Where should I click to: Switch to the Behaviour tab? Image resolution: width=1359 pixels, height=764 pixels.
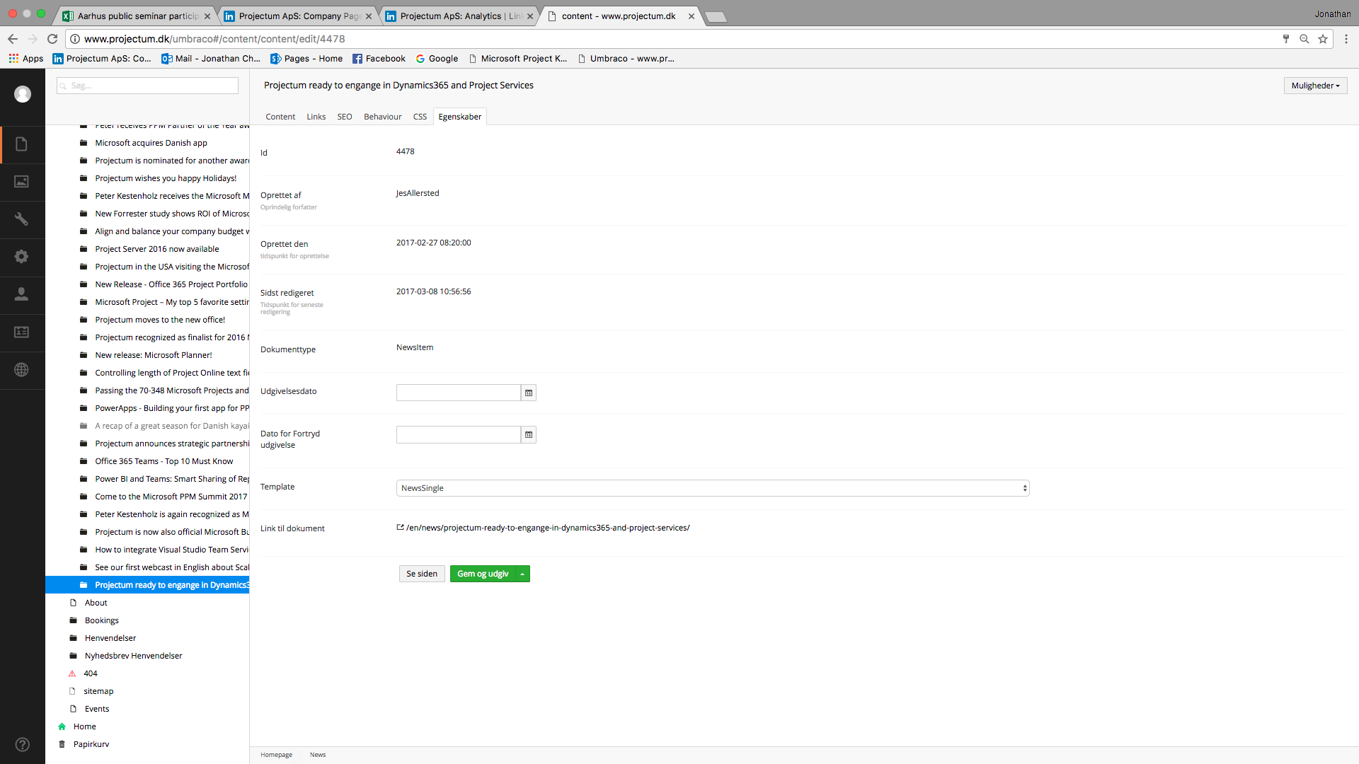(x=382, y=116)
